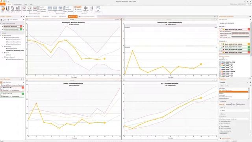This screenshot has width=252, height=142.
Task: Toggle Show model batches option
Action: [220, 131]
